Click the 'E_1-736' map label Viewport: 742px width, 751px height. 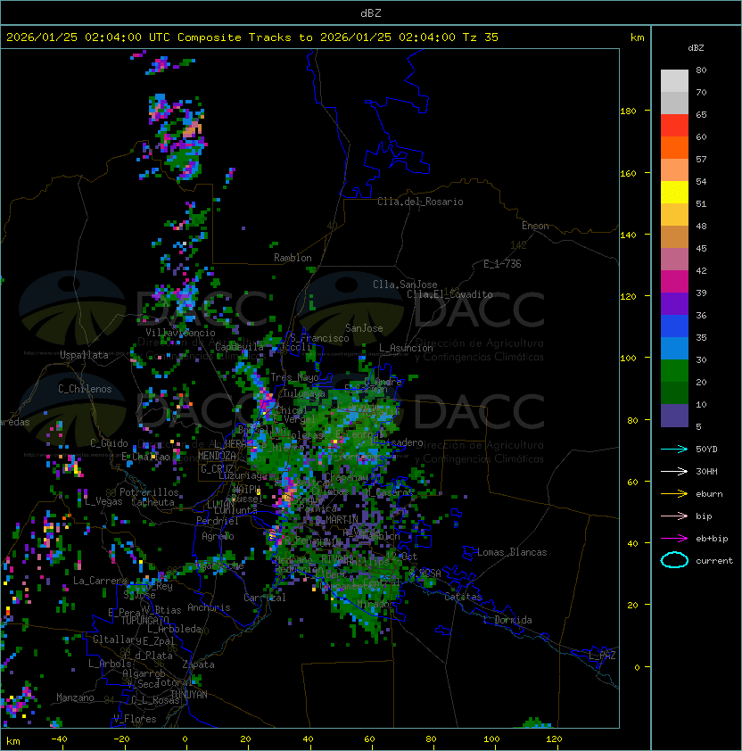click(502, 264)
